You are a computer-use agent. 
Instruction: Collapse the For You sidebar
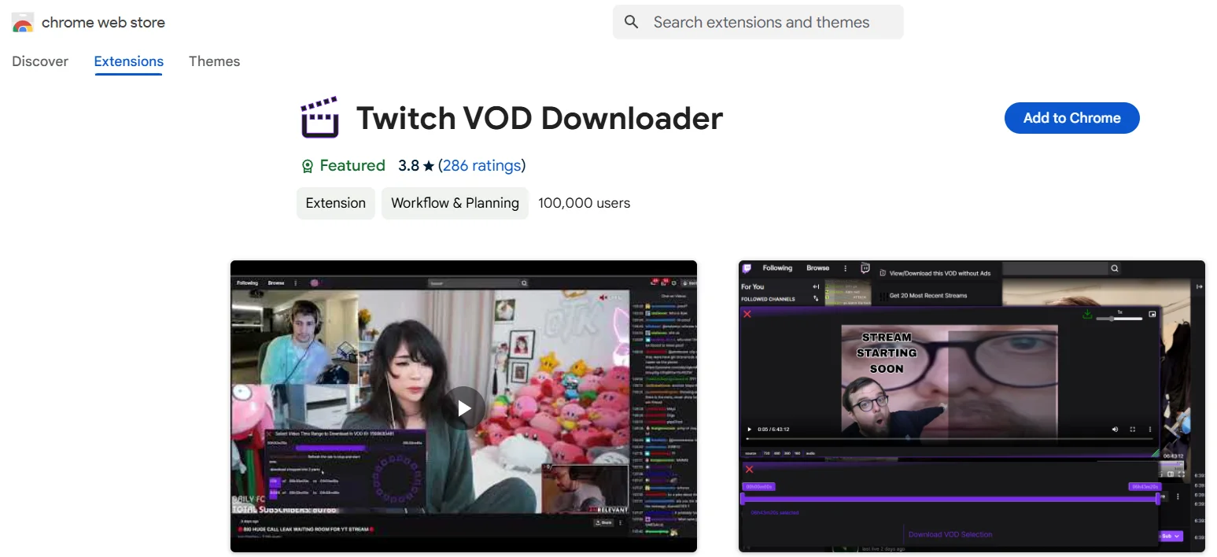coord(816,286)
